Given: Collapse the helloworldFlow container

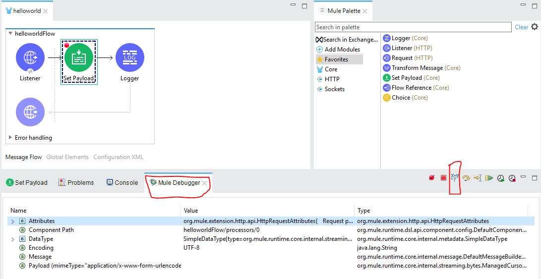Looking at the screenshot, I should pos(10,34).
